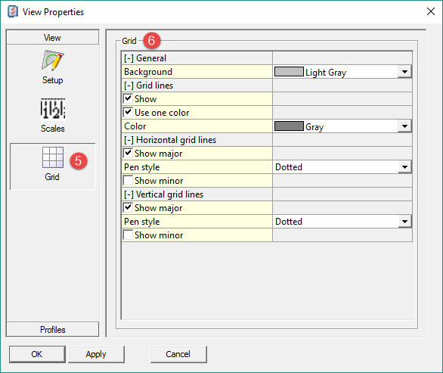Open the Setup view page icon
This screenshot has height=373, width=443.
click(53, 61)
